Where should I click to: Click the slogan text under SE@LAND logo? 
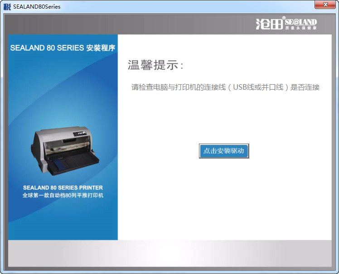click(301, 28)
